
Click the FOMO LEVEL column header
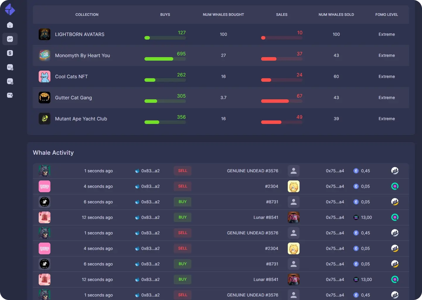(387, 14)
